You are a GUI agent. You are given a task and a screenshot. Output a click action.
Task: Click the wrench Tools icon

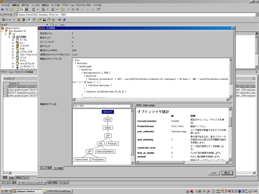pyautogui.click(x=3, y=20)
